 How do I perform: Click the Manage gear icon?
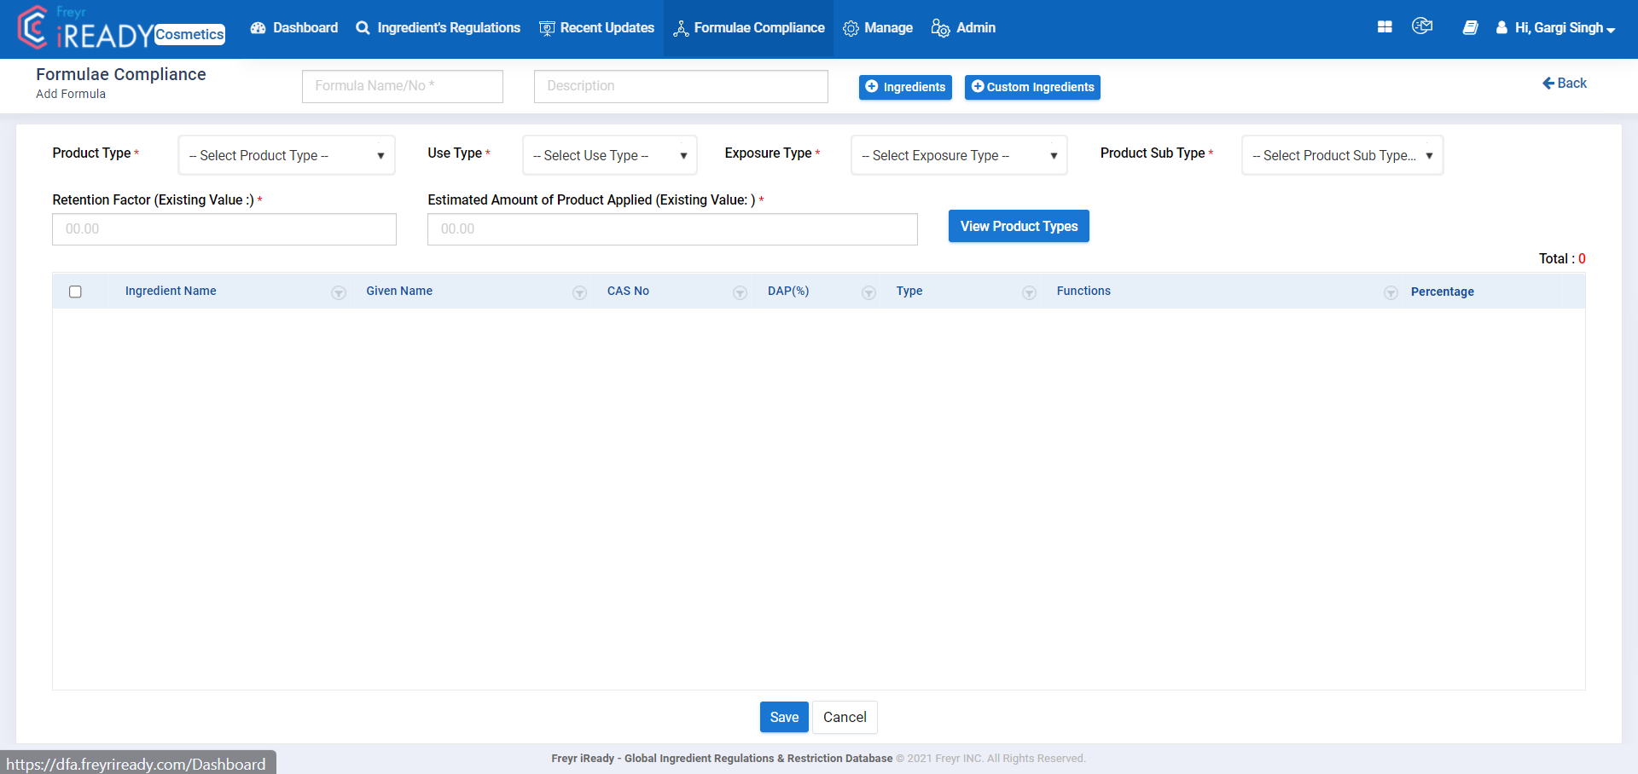[851, 28]
